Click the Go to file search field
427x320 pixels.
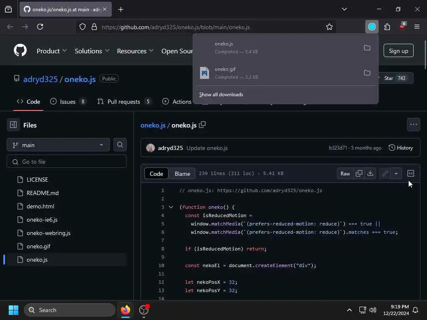click(x=67, y=162)
